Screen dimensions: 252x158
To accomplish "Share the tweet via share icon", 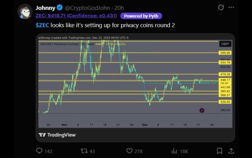I will click(232, 150).
